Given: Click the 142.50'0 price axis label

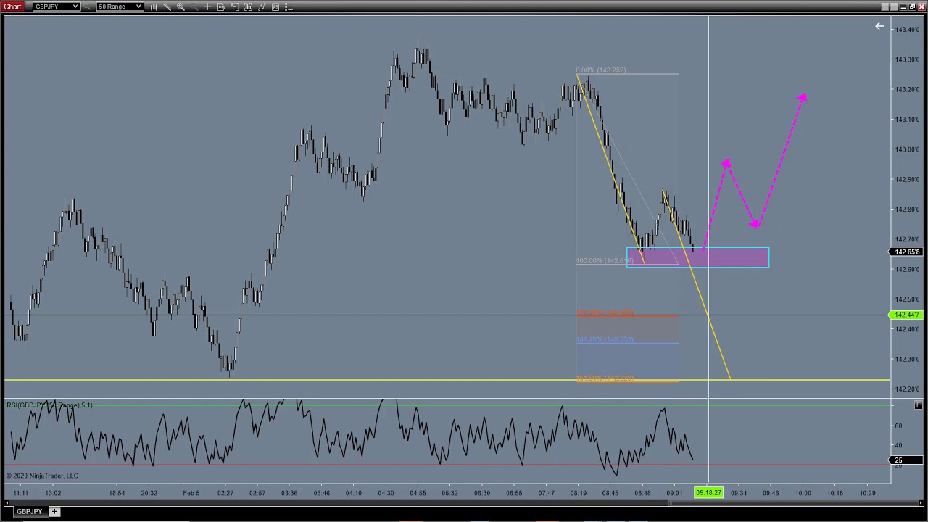Looking at the screenshot, I should click(x=907, y=299).
